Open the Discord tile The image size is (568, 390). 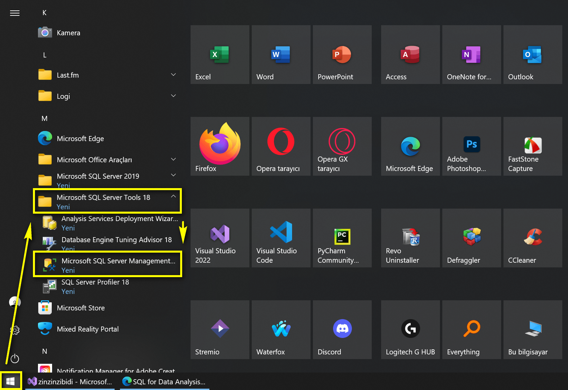click(x=342, y=330)
